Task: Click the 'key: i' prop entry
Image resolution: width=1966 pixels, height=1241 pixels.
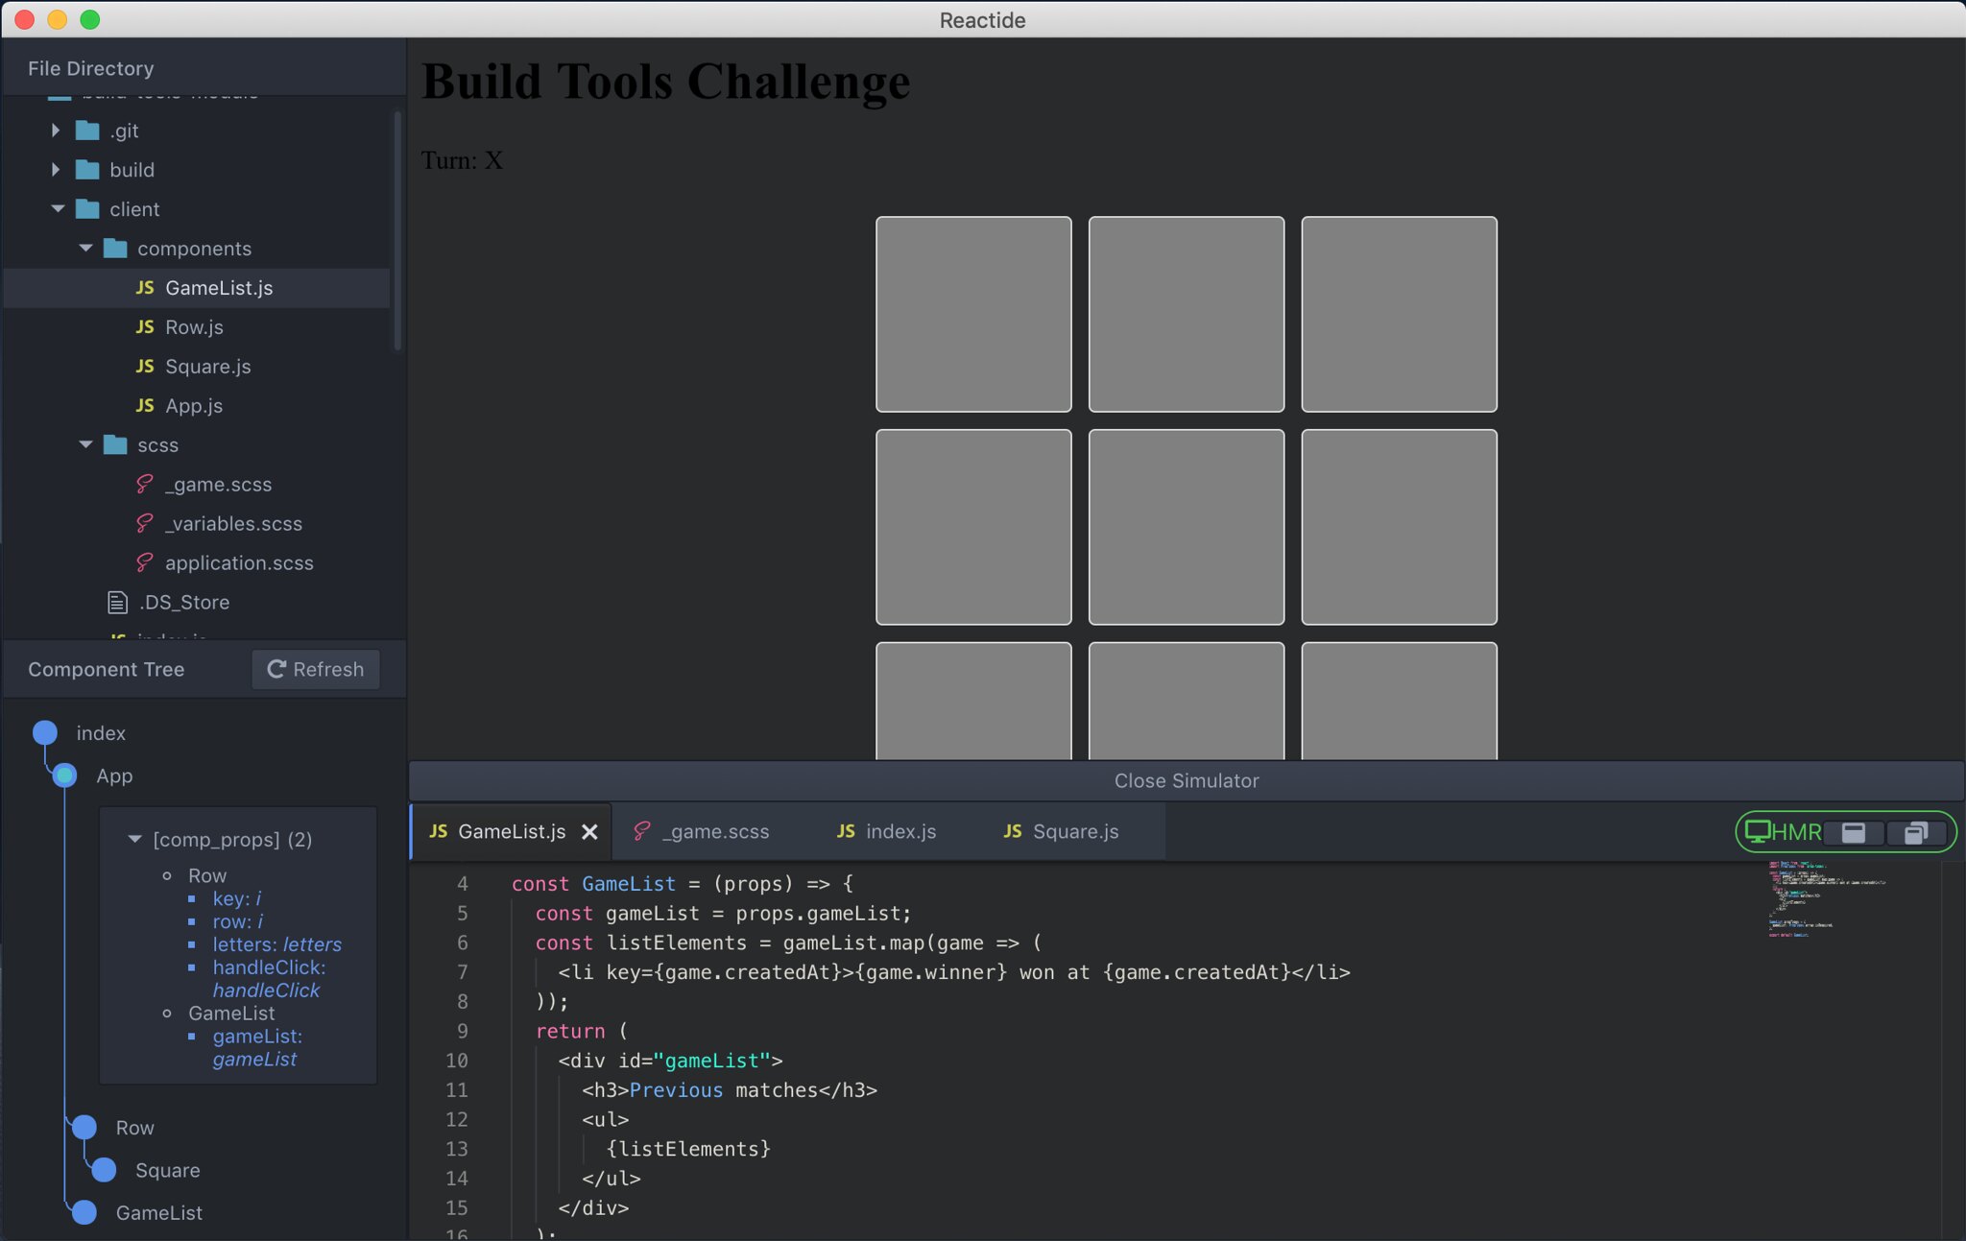Action: 236,898
